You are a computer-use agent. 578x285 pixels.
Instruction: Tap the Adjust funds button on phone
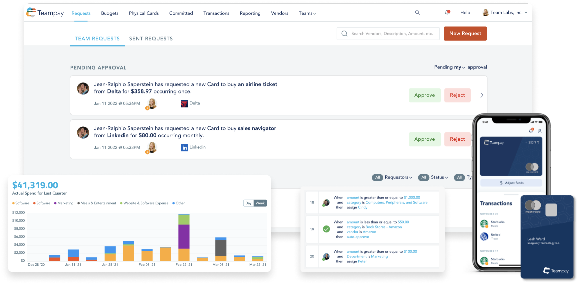click(511, 183)
